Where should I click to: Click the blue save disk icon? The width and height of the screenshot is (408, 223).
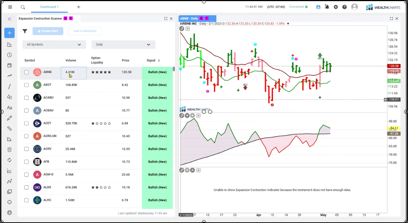318,7
